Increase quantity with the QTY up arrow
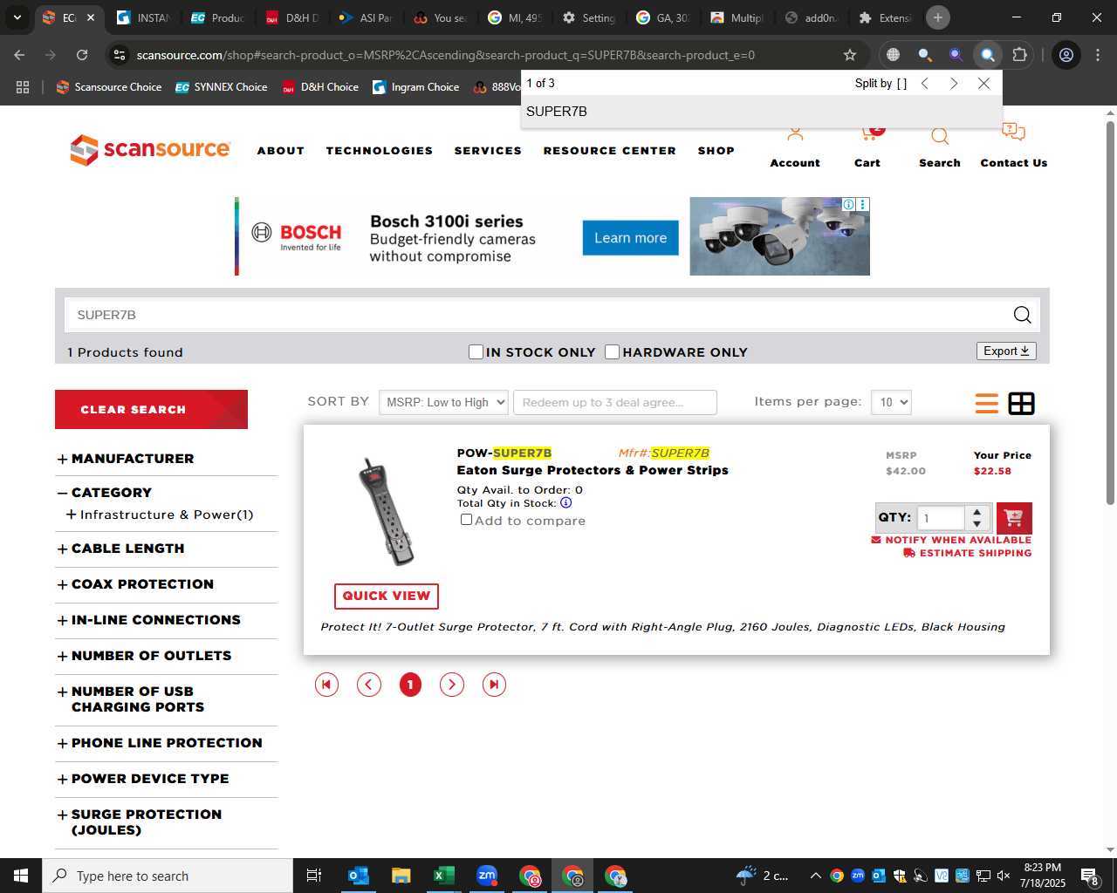Viewport: 1117px width, 893px height. point(977,512)
